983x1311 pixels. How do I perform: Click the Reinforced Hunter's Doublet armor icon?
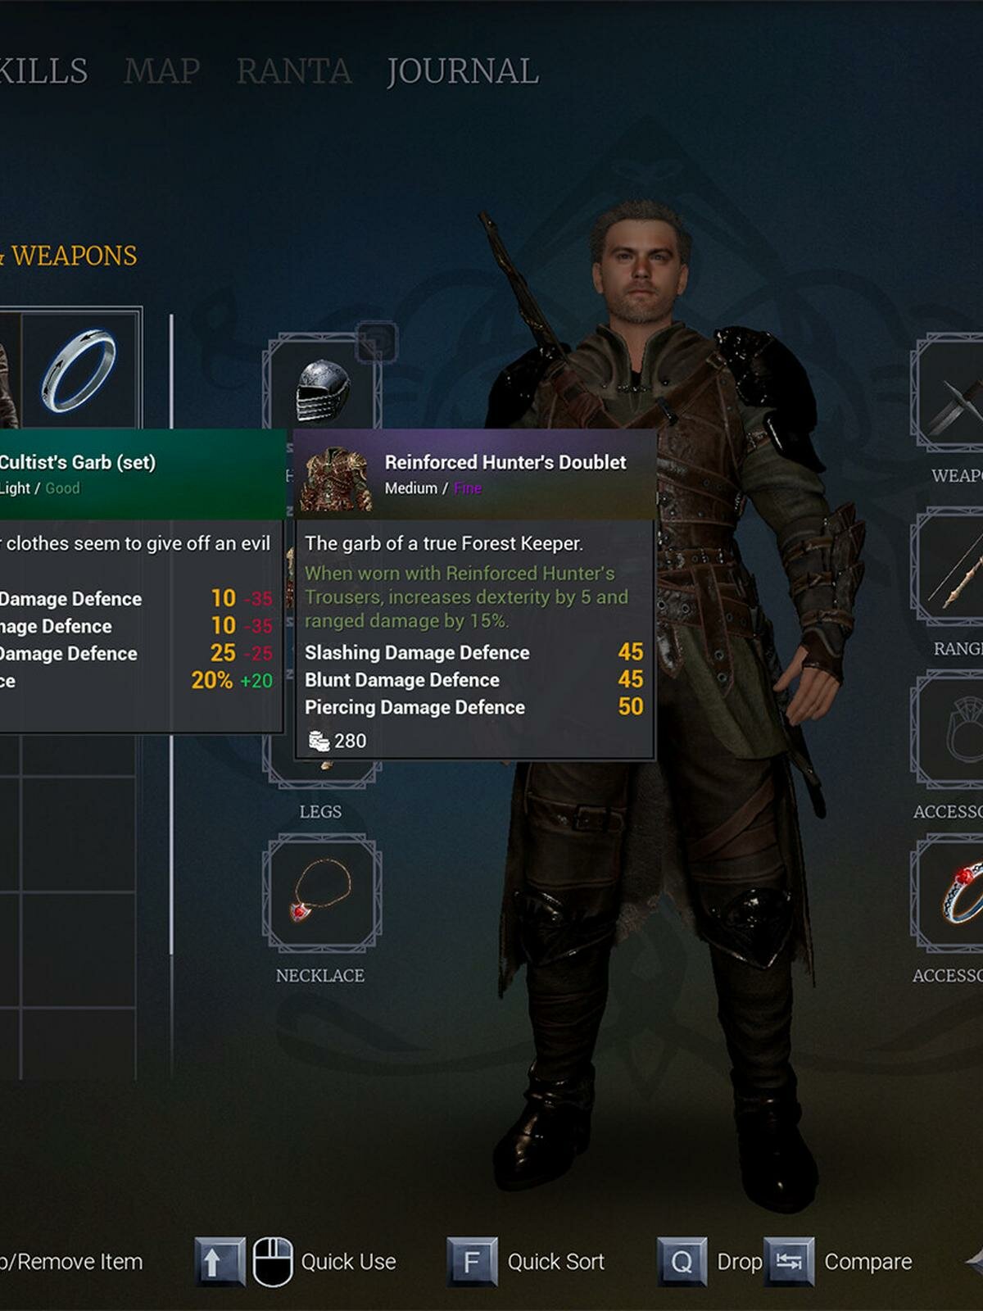point(337,479)
